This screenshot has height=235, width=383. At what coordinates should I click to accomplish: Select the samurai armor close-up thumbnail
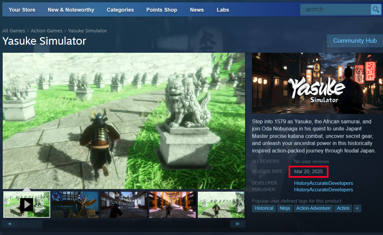[75, 205]
